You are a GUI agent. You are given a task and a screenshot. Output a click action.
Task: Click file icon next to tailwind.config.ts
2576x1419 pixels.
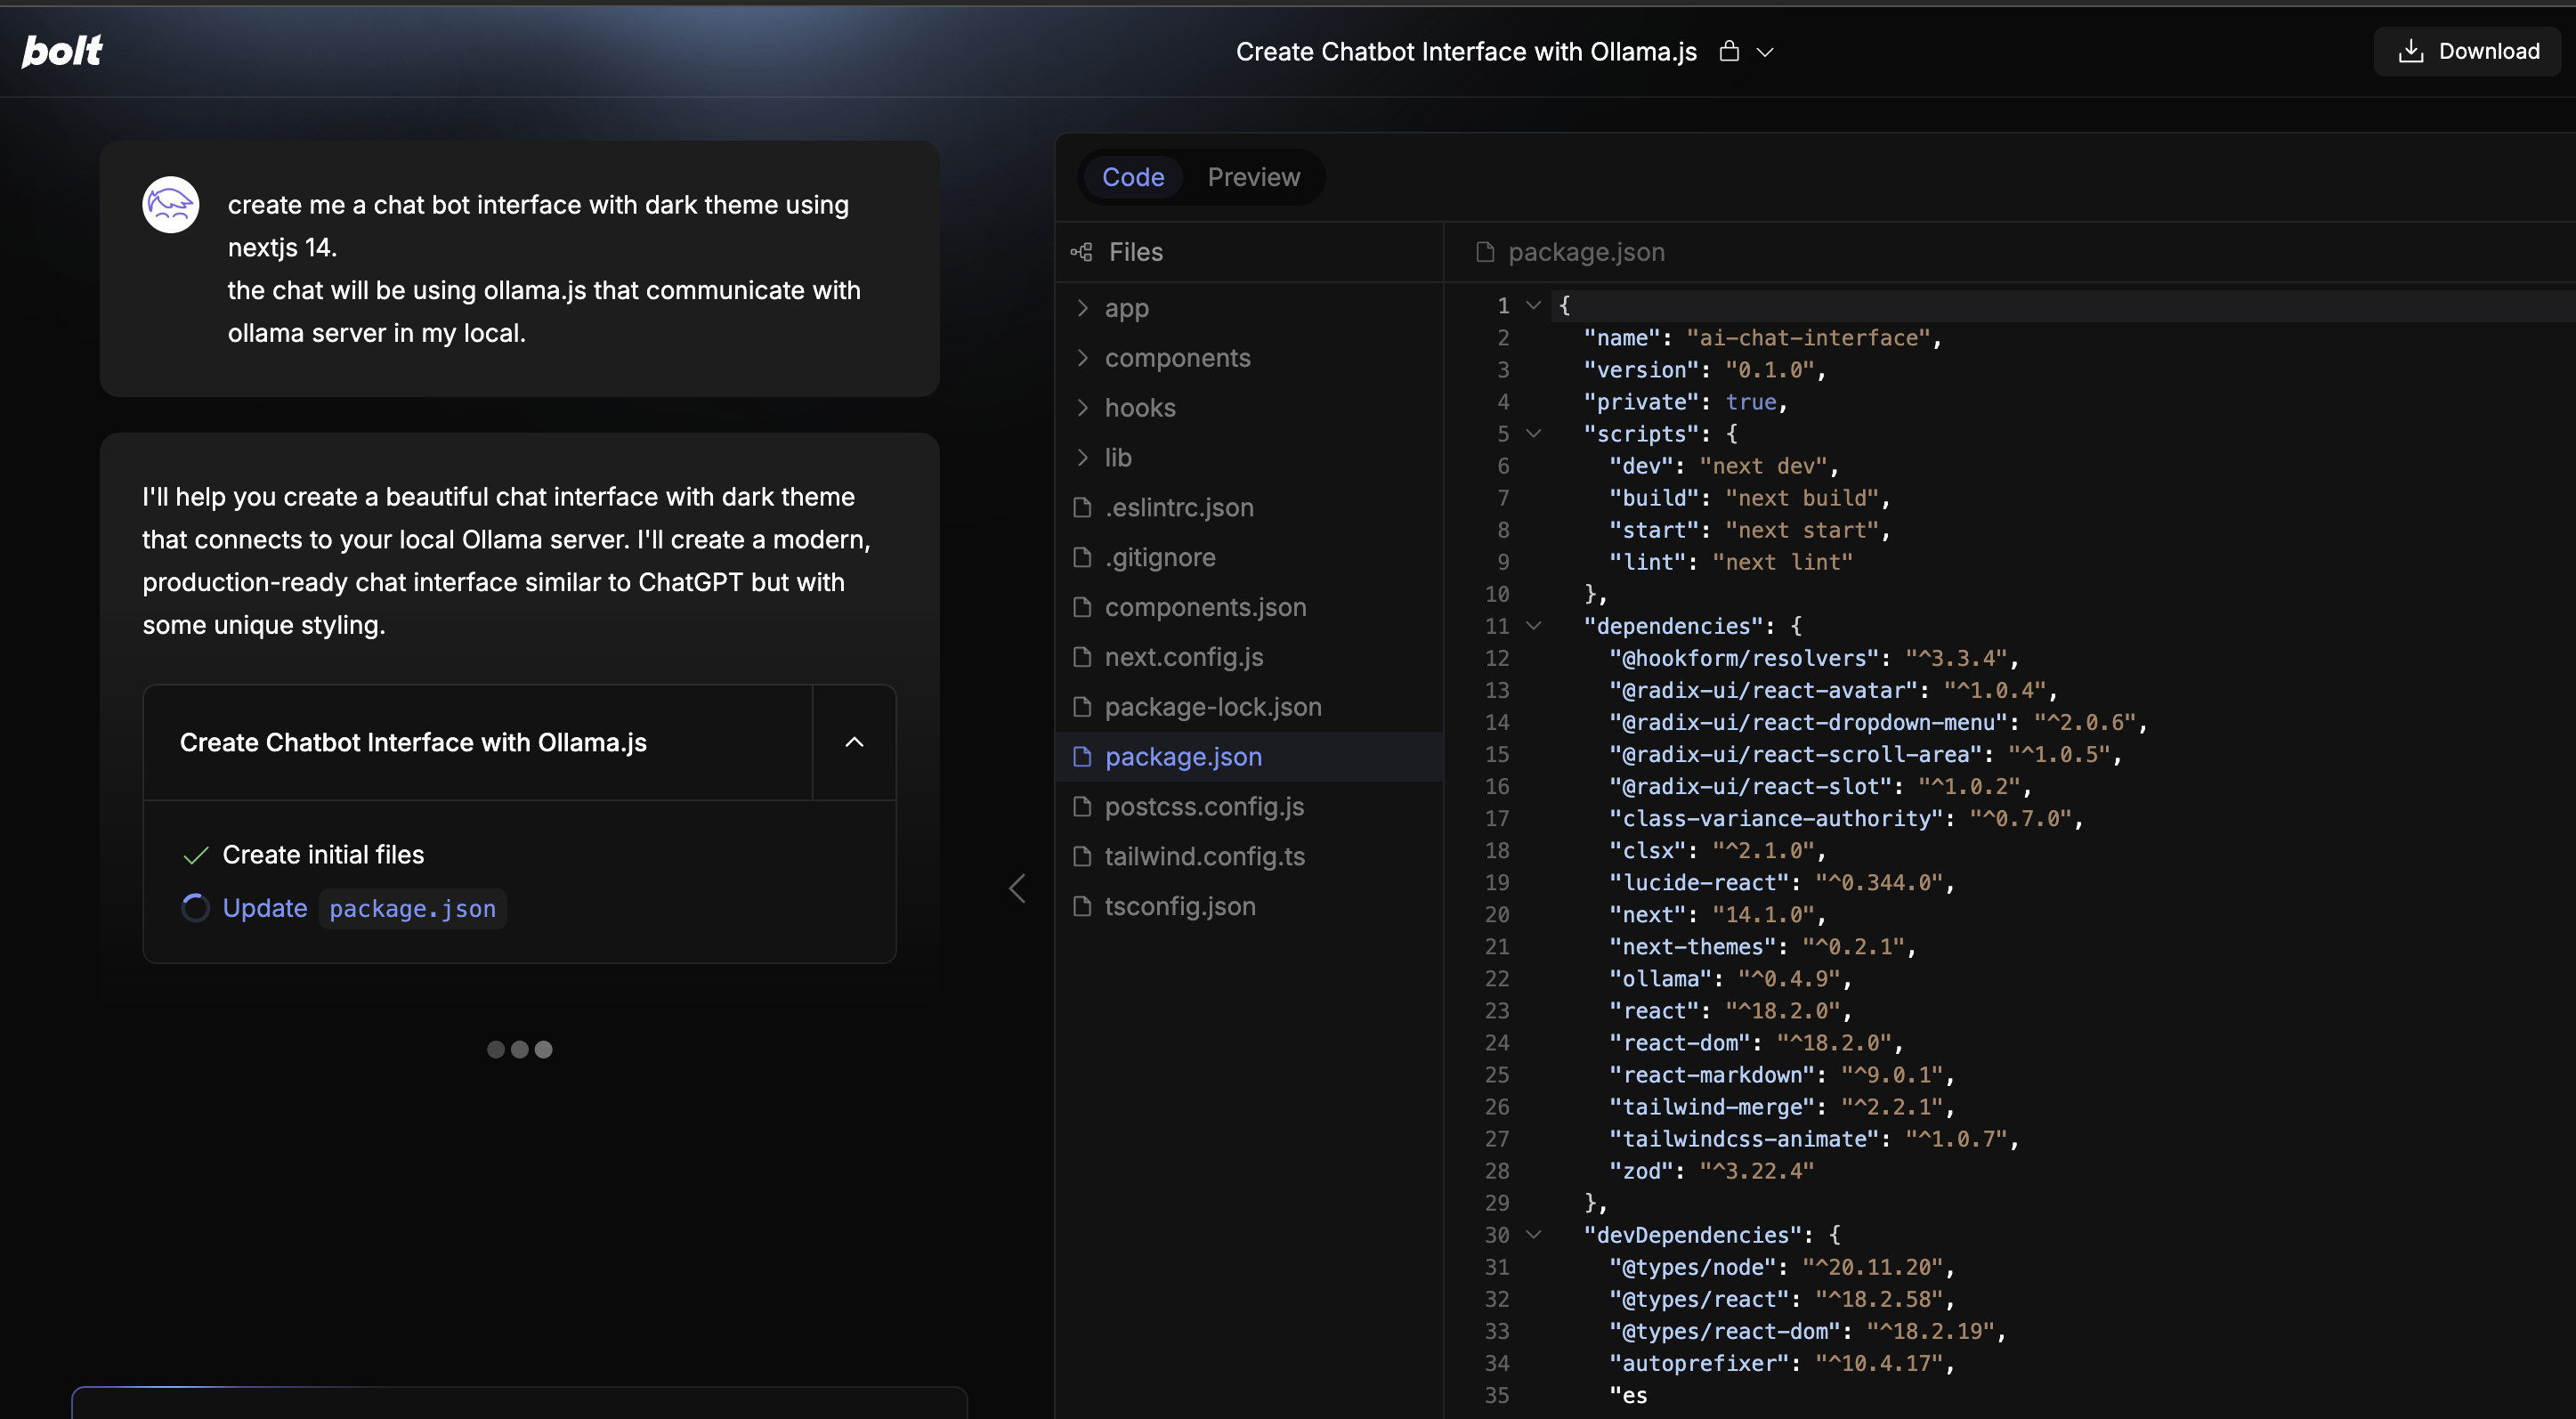point(1081,856)
